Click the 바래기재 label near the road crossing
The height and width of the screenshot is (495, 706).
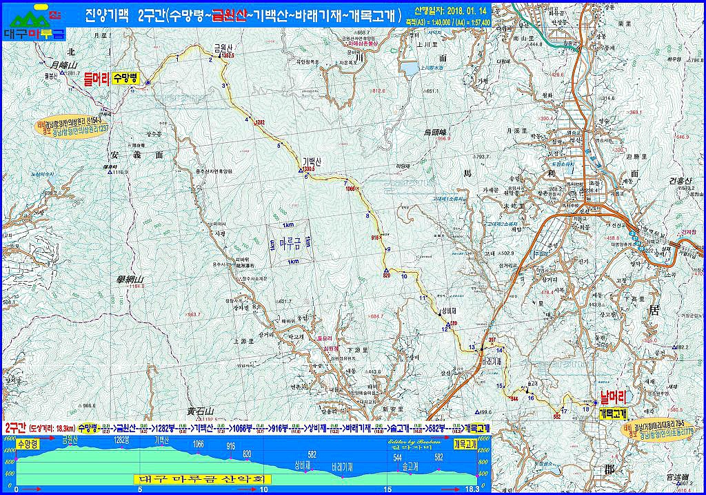pos(491,362)
